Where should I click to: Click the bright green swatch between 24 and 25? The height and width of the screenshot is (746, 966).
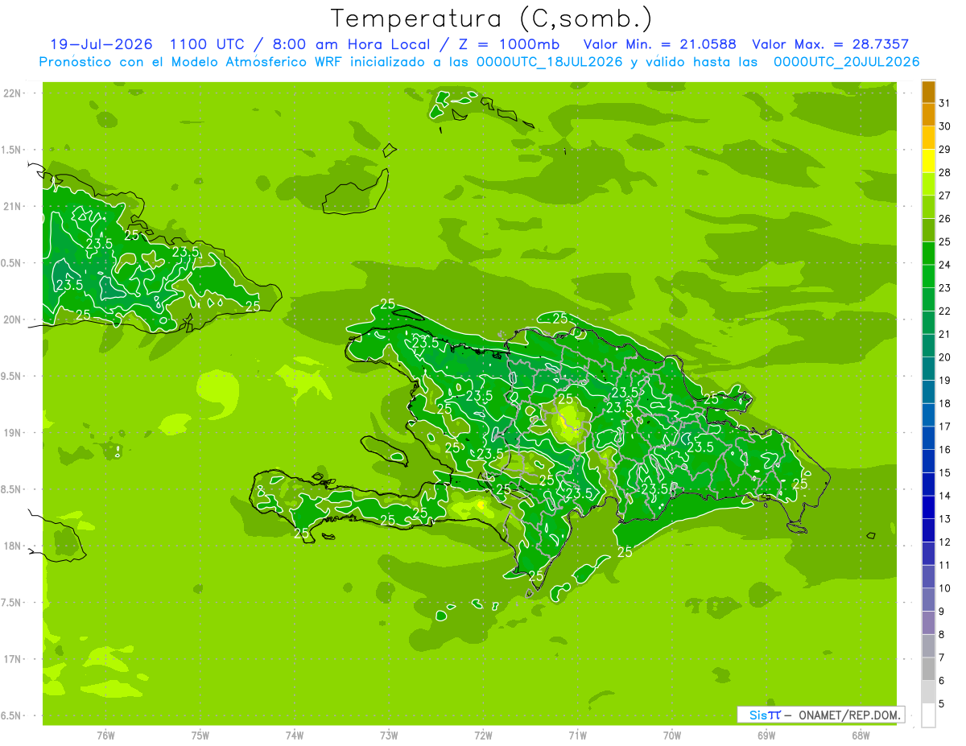928,253
